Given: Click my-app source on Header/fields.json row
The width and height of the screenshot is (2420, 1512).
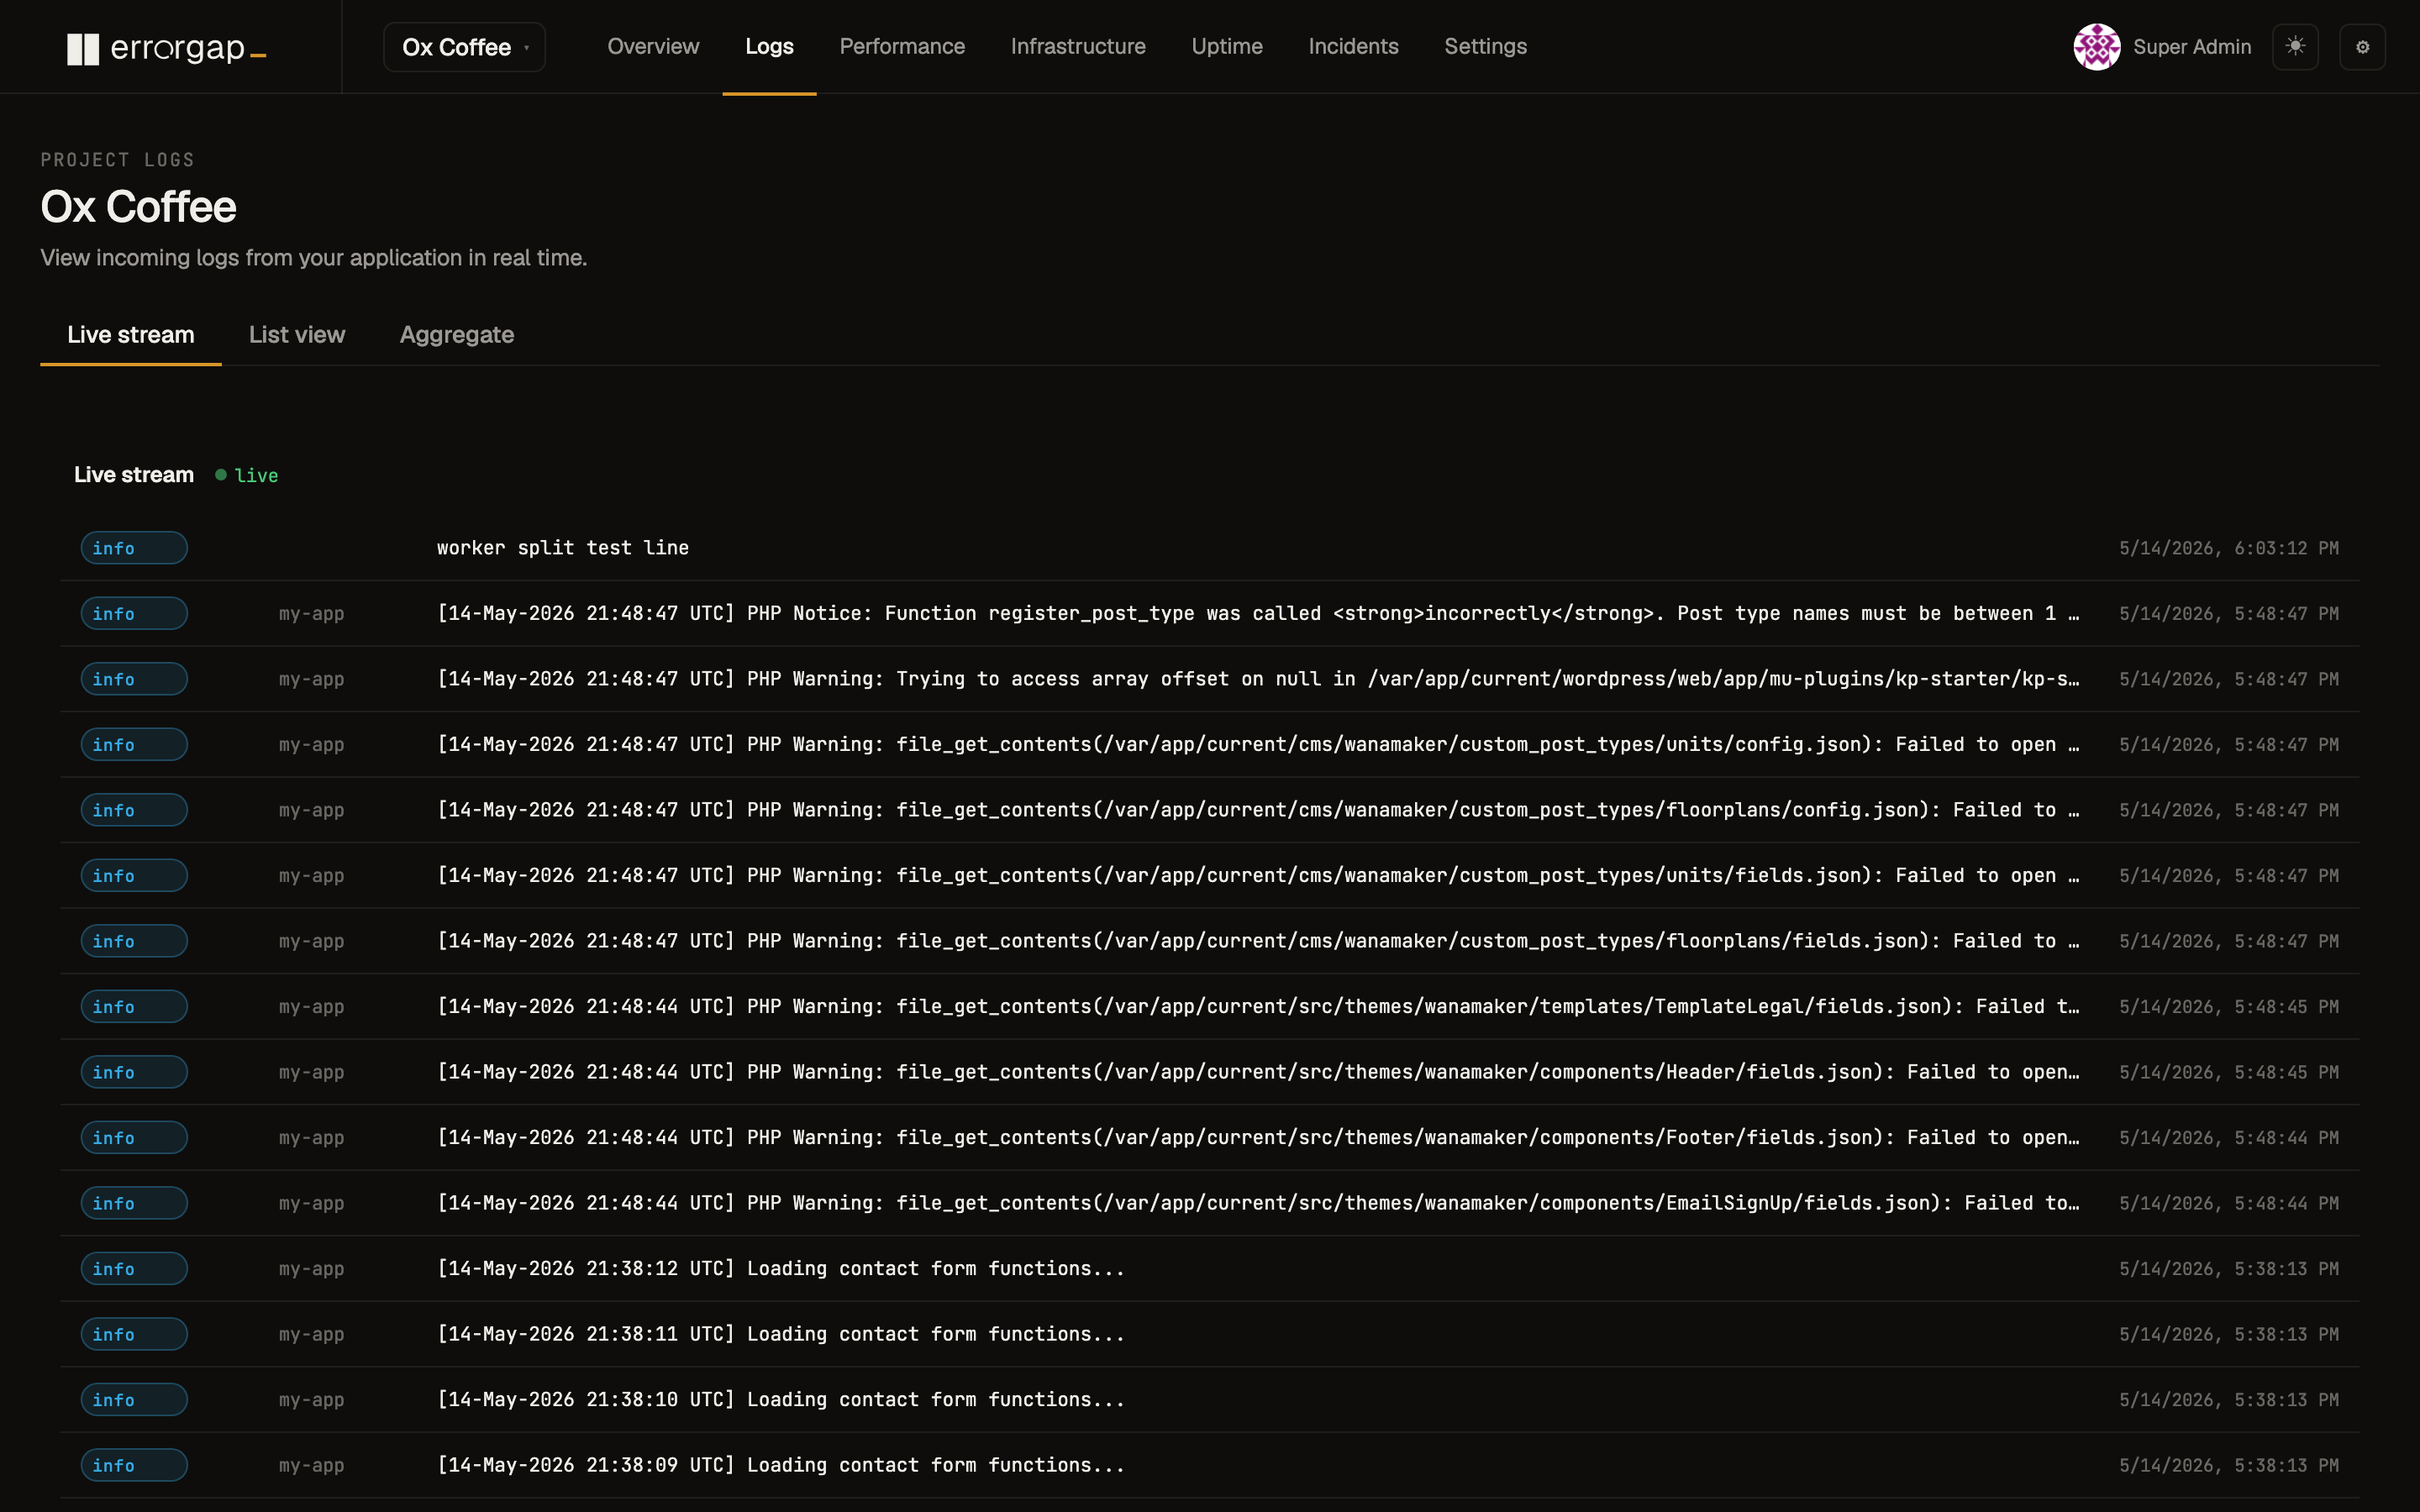Looking at the screenshot, I should point(311,1073).
